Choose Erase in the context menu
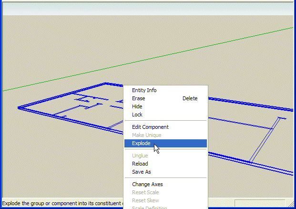This screenshot has height=209, width=296. tap(138, 98)
